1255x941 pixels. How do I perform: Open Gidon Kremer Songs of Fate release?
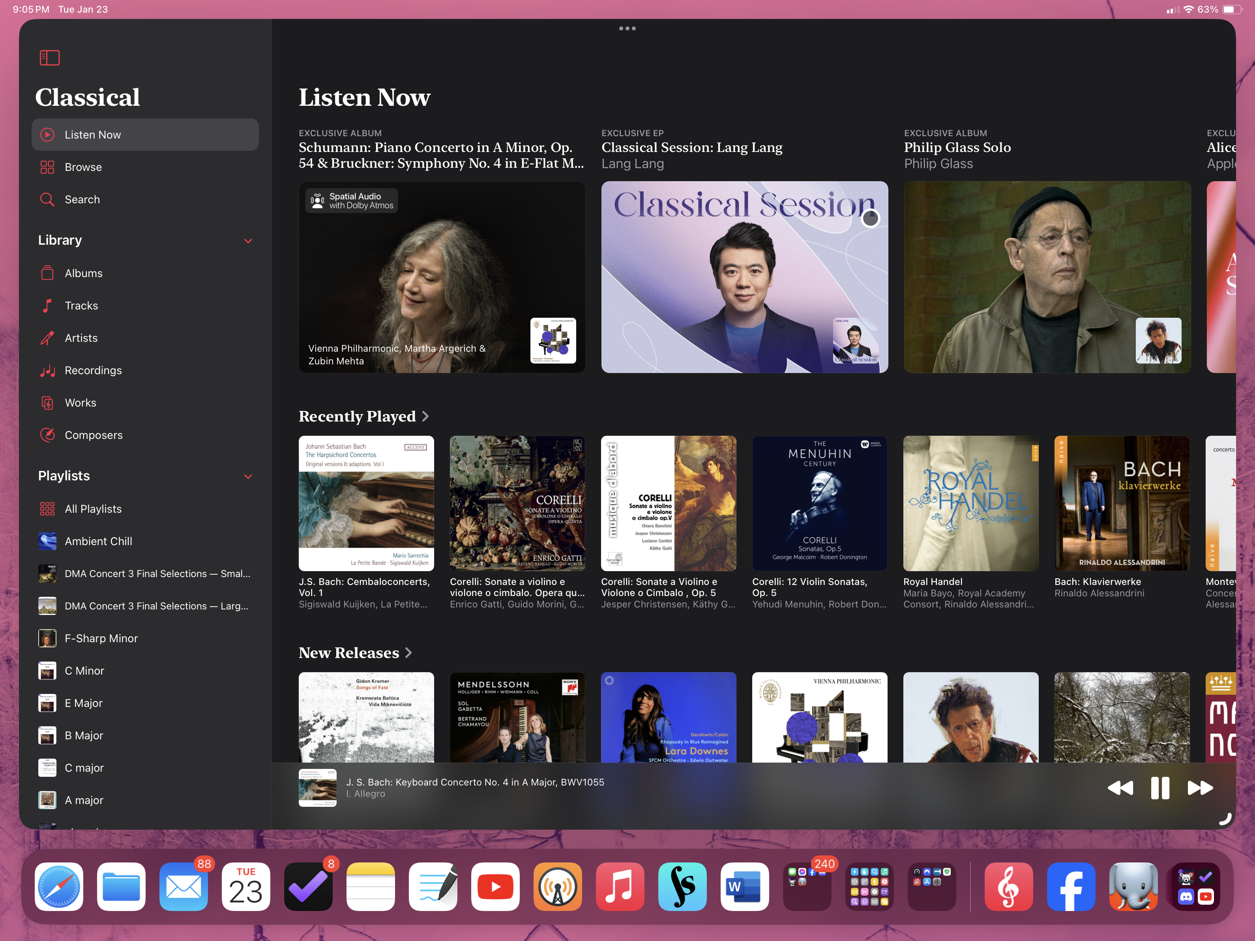(366, 717)
